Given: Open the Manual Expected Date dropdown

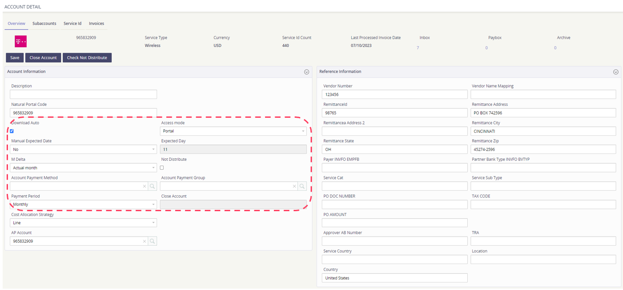Looking at the screenshot, I should tap(83, 150).
